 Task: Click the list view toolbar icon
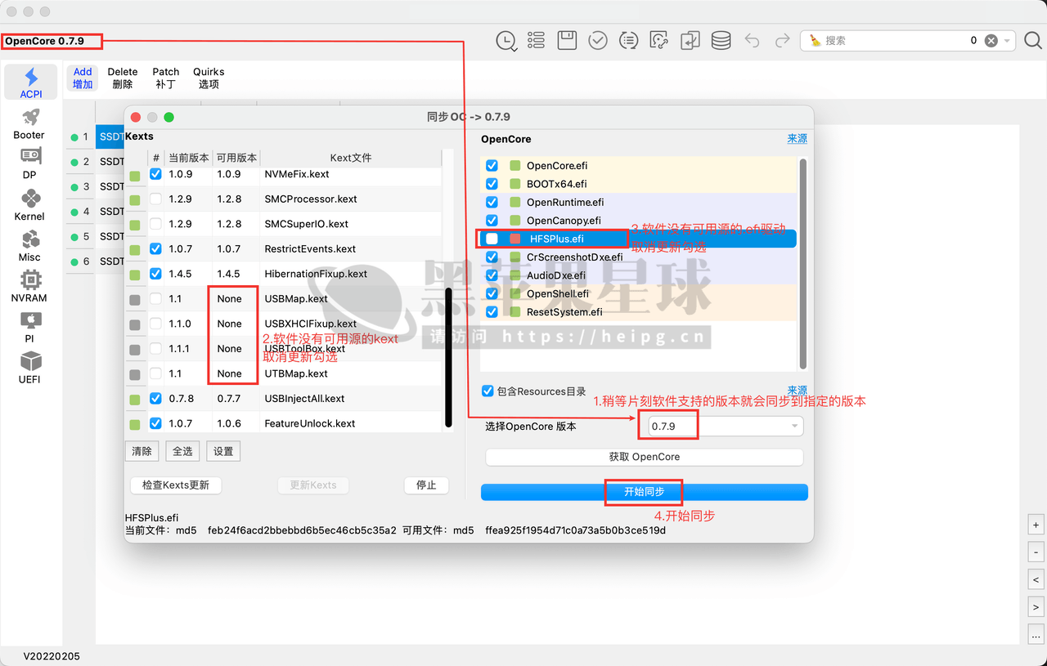pyautogui.click(x=536, y=40)
